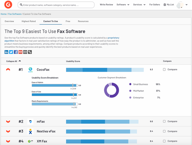The width and height of the screenshot is (192, 145).
Task: Open the user profile avatar
Action: pyautogui.click(x=180, y=5)
